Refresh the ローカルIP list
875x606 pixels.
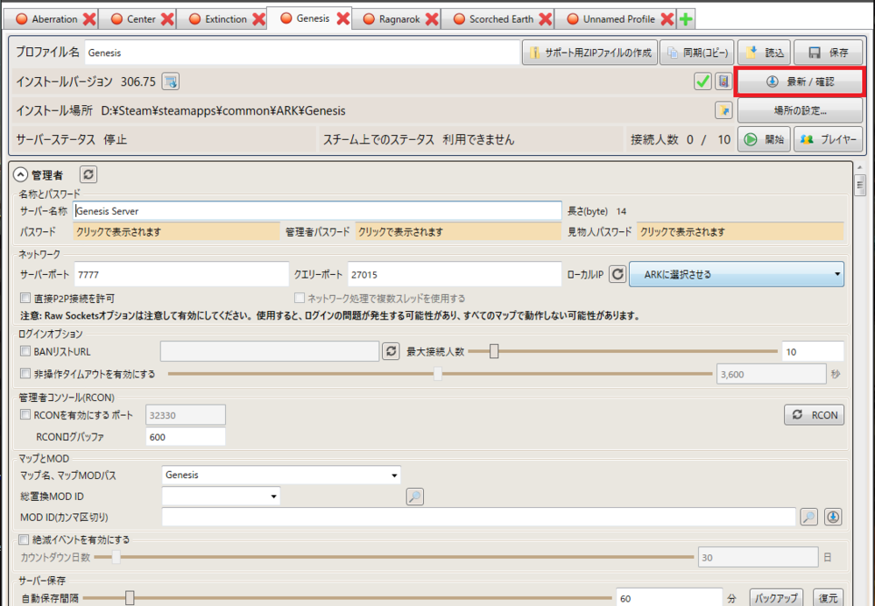click(x=617, y=274)
